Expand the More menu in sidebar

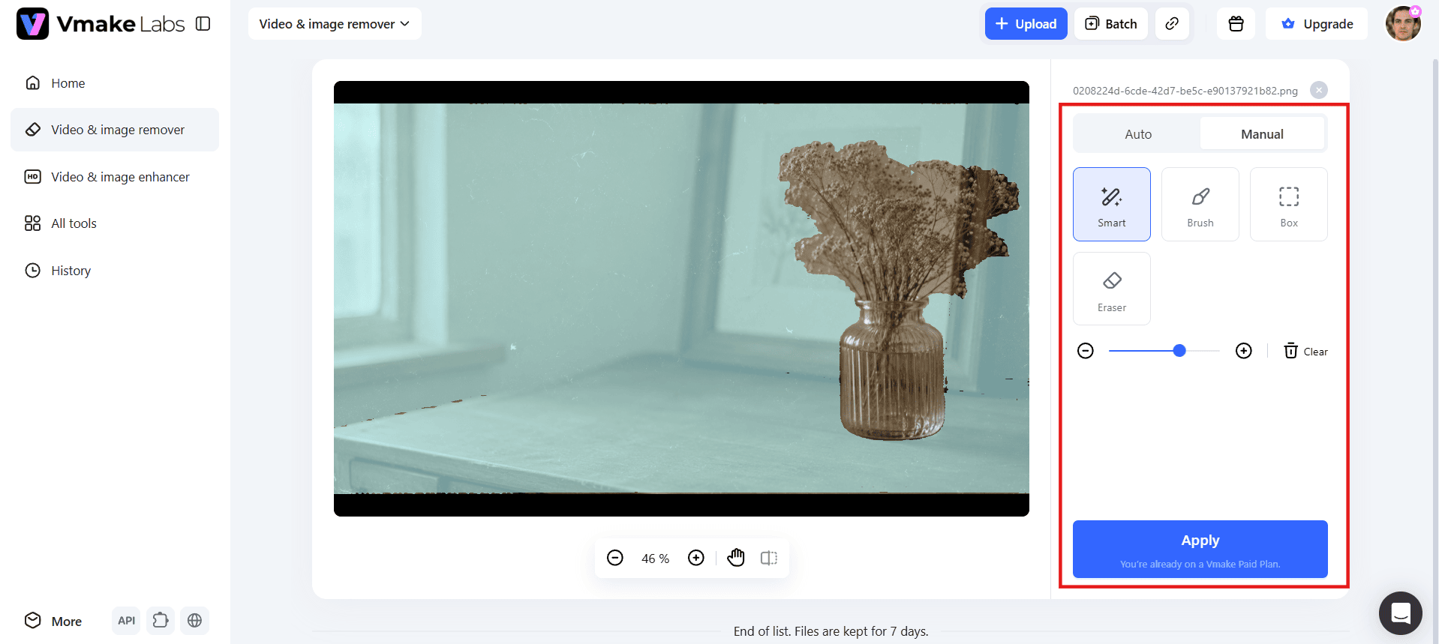pos(53,621)
